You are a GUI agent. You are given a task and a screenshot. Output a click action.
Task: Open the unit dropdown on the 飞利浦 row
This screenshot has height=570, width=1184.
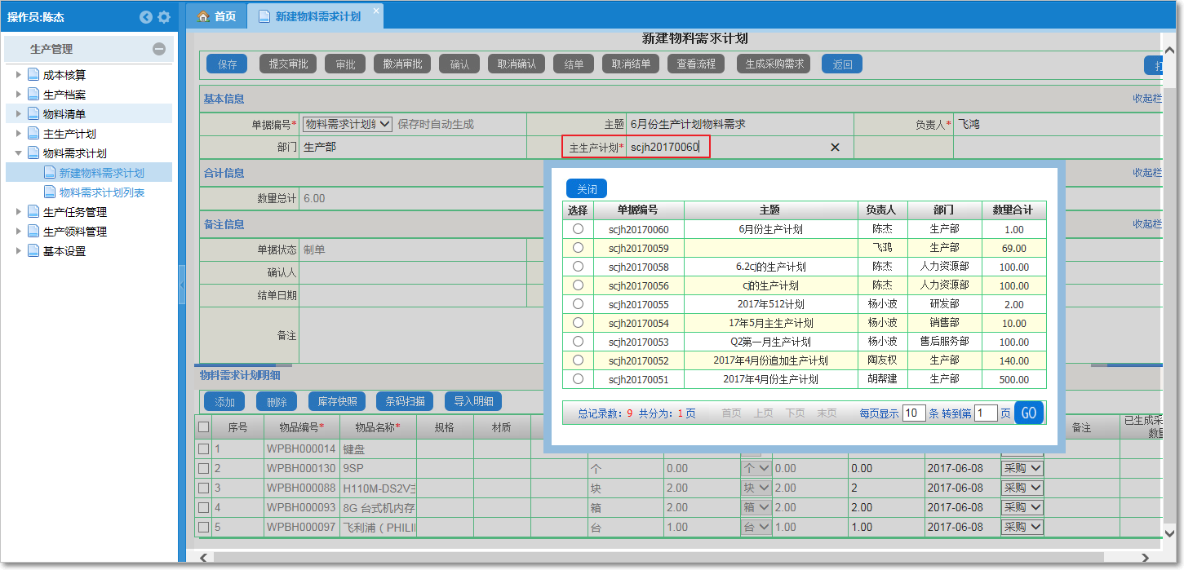click(756, 527)
